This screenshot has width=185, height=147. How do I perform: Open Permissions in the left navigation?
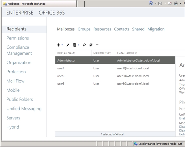coord(18,38)
